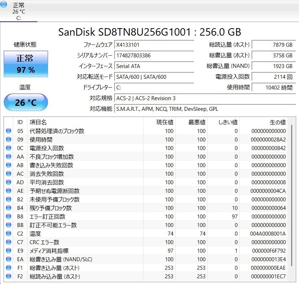The width and height of the screenshot is (299, 284).
Task: Select row 訂正不可能エラー数
Action: click(x=146, y=225)
